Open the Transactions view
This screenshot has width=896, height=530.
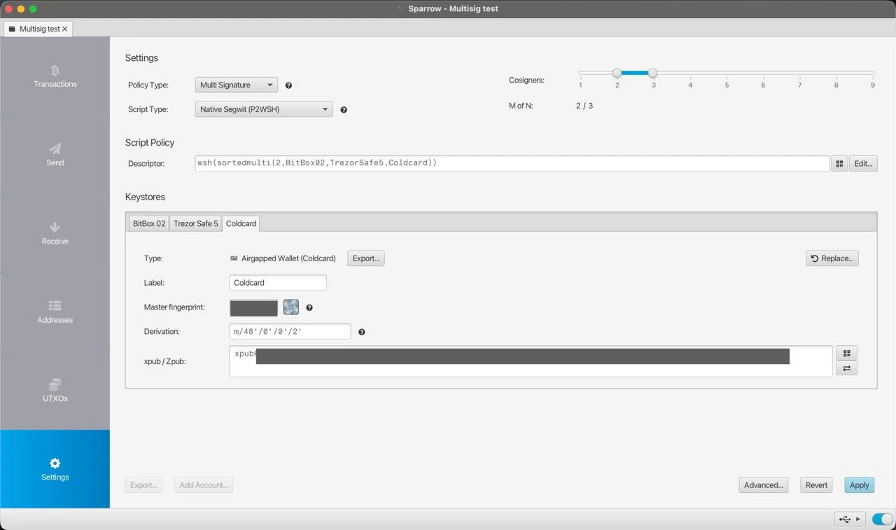tap(55, 77)
